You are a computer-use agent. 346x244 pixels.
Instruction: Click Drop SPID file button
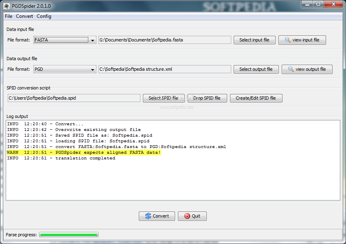tap(207, 98)
